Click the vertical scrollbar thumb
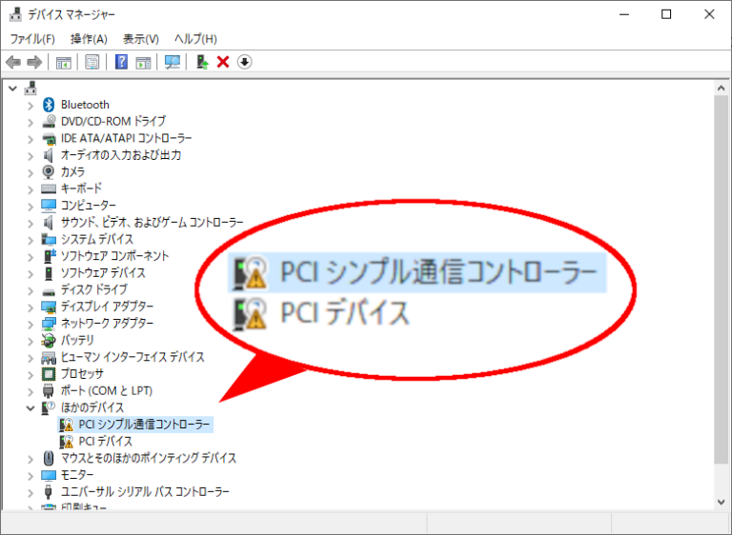This screenshot has height=535, width=732. click(722, 280)
